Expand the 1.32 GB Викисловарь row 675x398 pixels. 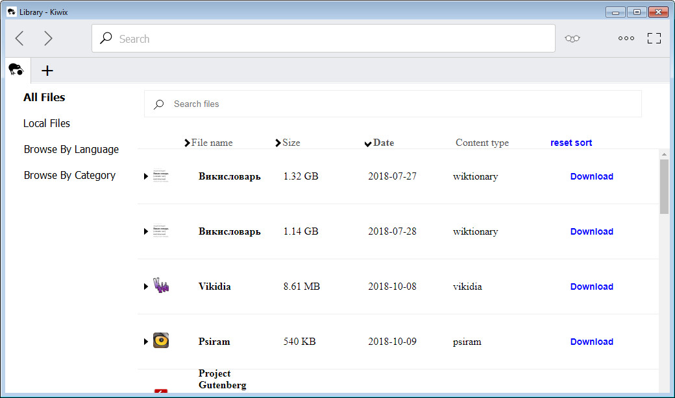click(x=146, y=176)
